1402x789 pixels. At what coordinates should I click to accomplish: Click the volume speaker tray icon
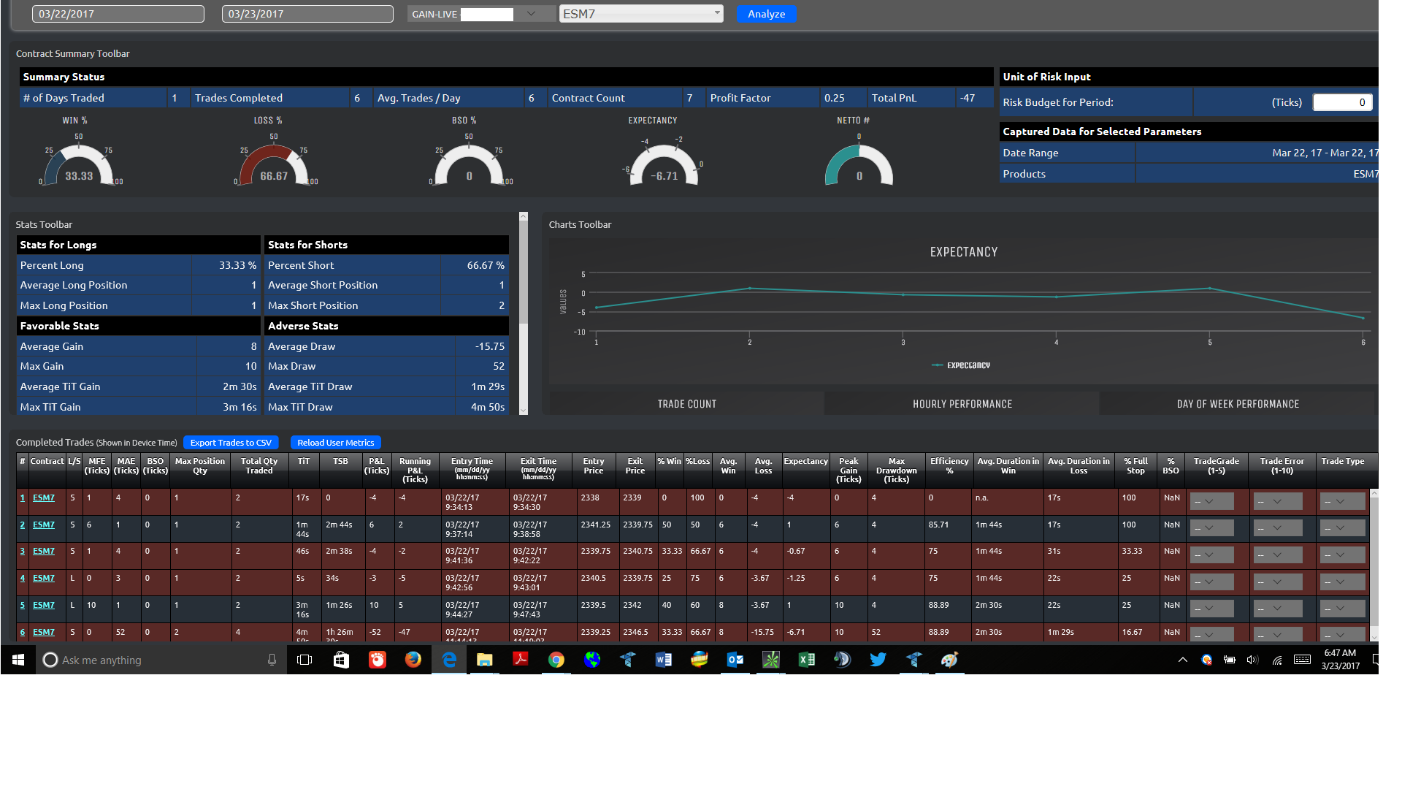tap(1252, 660)
